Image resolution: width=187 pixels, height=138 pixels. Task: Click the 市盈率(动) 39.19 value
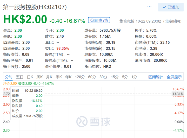(111, 43)
